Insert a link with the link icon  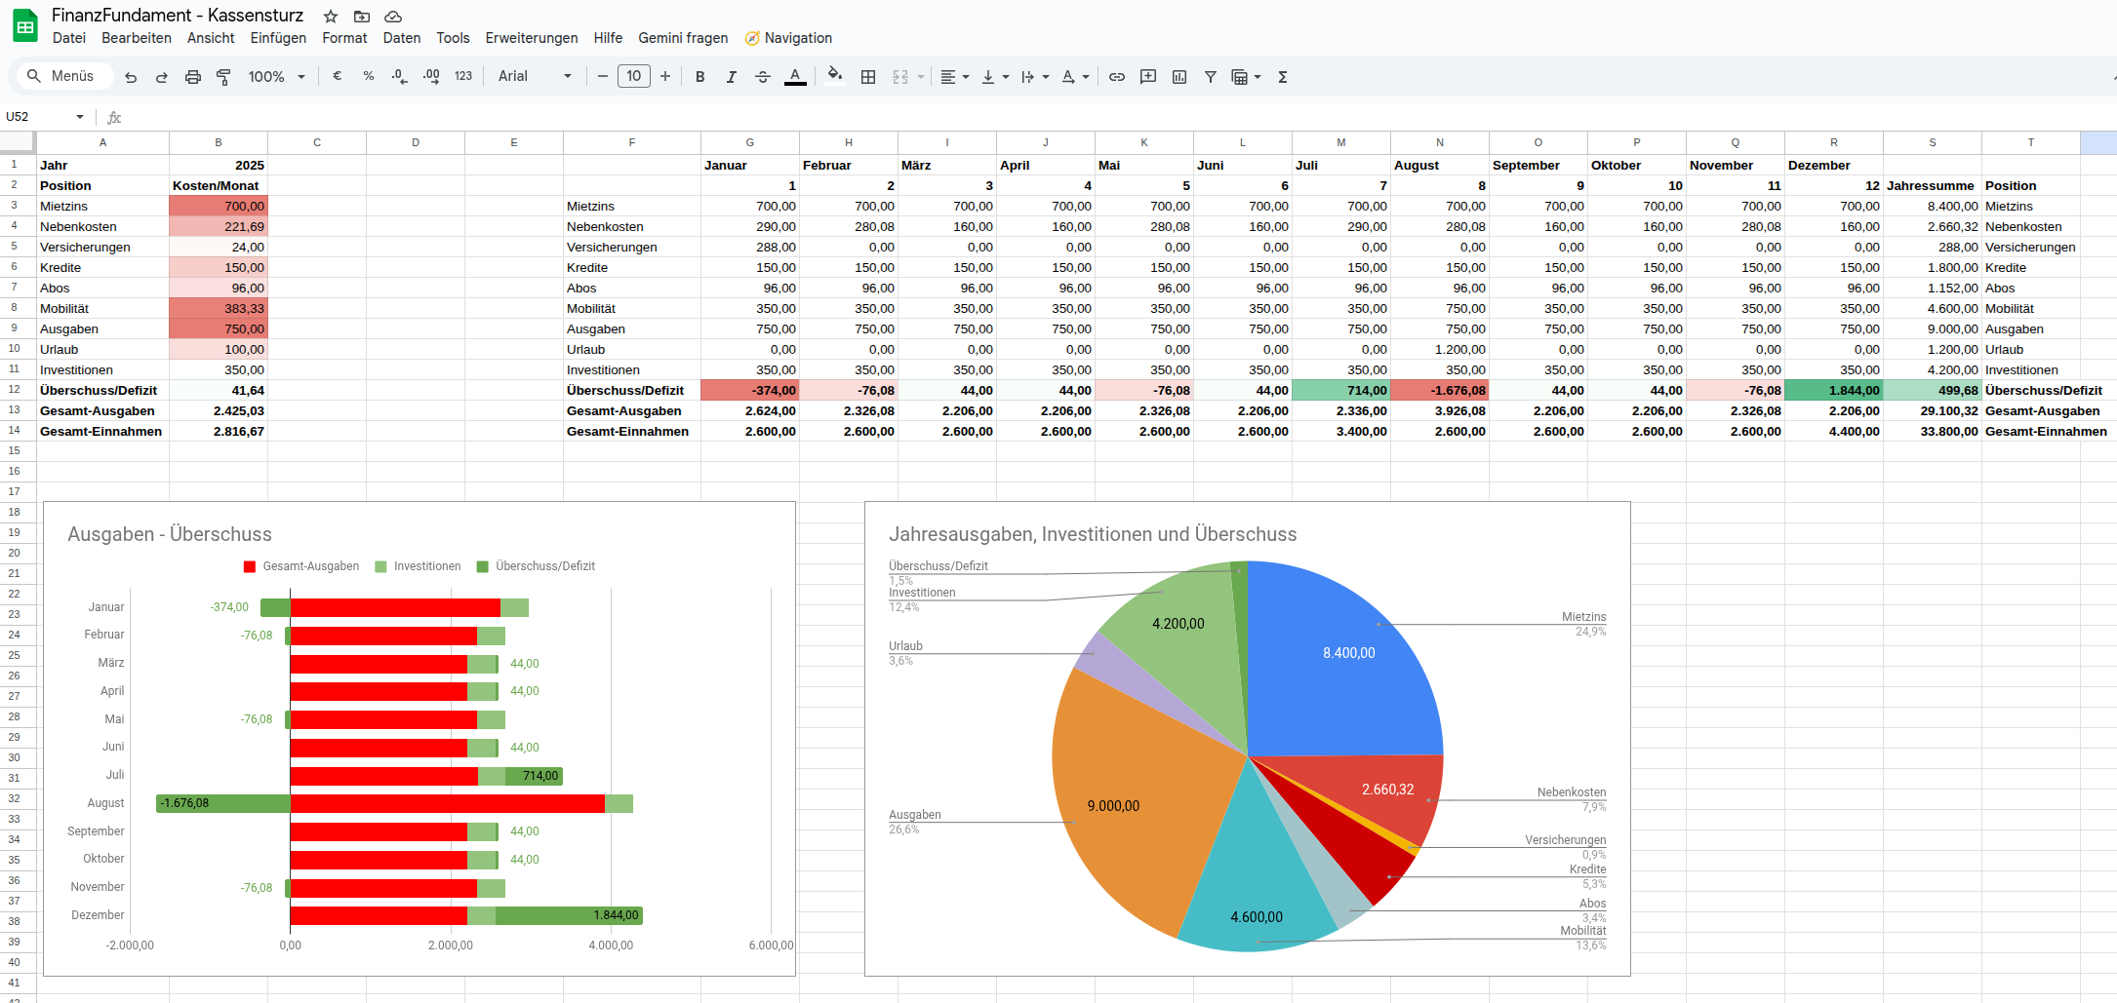1117,77
